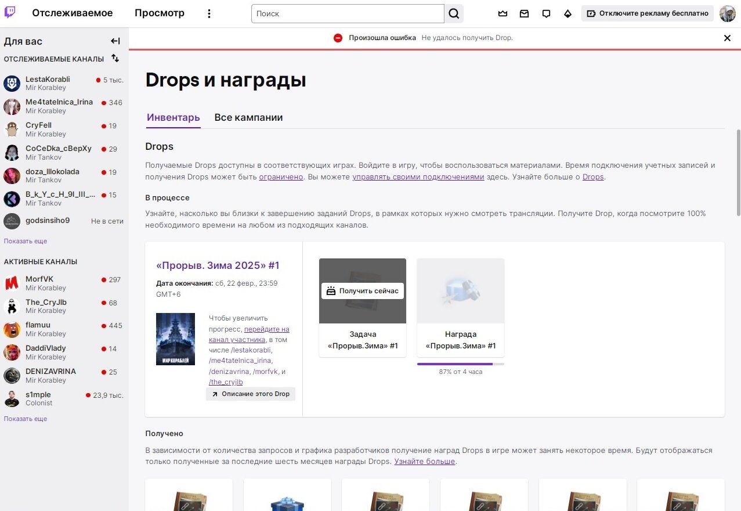Screen dimensions: 741x511
Task: Switch to the Инвентарь tab
Action: click(x=173, y=117)
